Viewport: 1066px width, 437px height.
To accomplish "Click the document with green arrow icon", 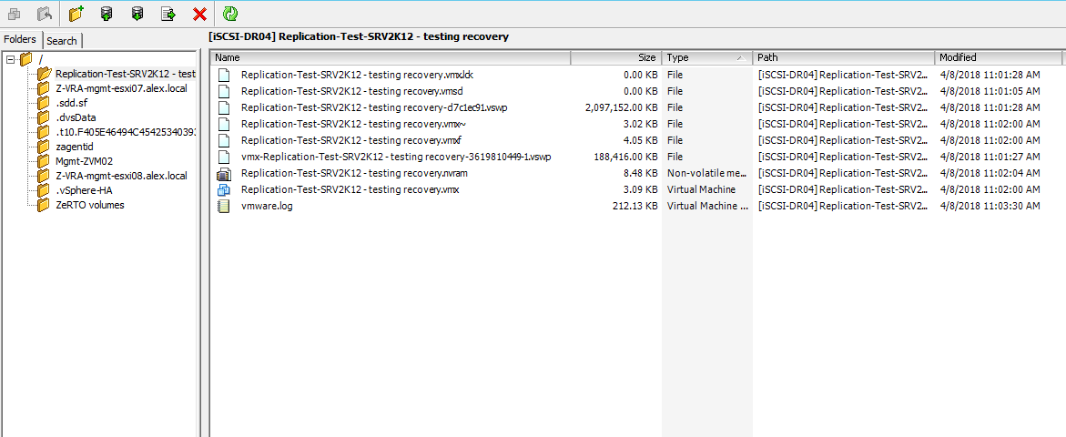I will pos(168,13).
